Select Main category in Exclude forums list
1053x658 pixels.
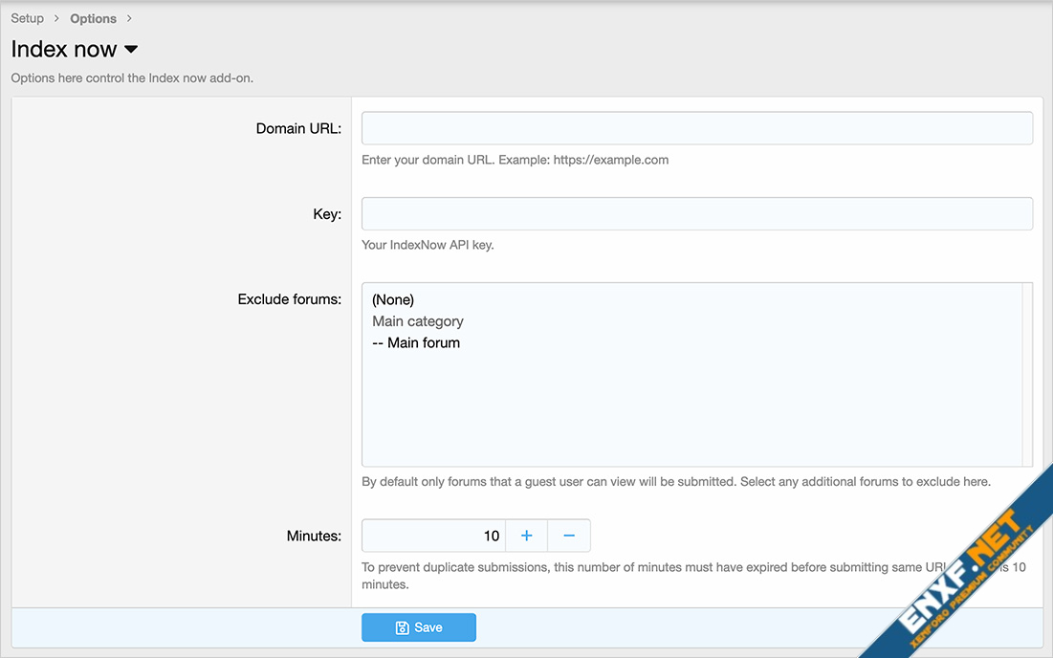coord(418,321)
